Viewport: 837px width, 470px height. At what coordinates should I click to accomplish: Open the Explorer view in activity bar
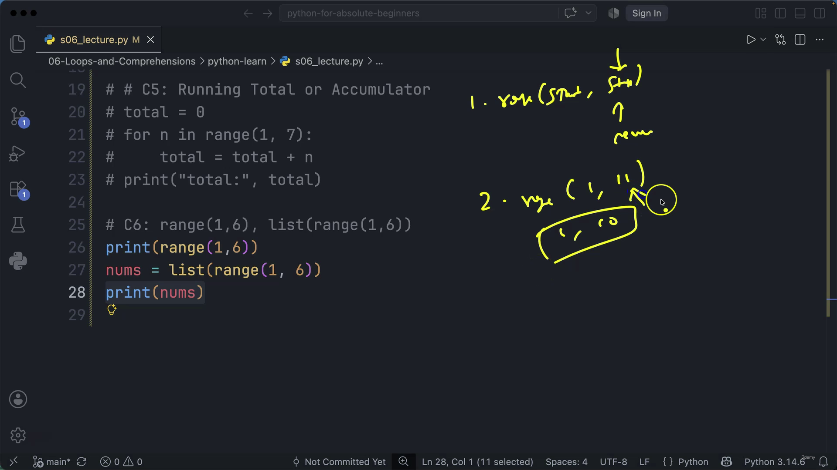click(x=18, y=44)
